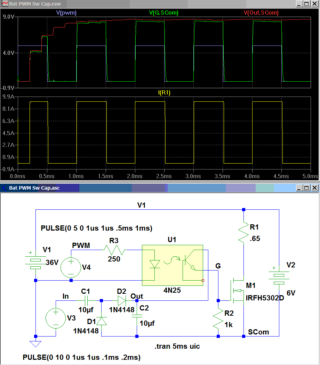320x365 pixels.
Task: Select the M1 IRFH5302D MOSFET symbol
Action: point(237,291)
